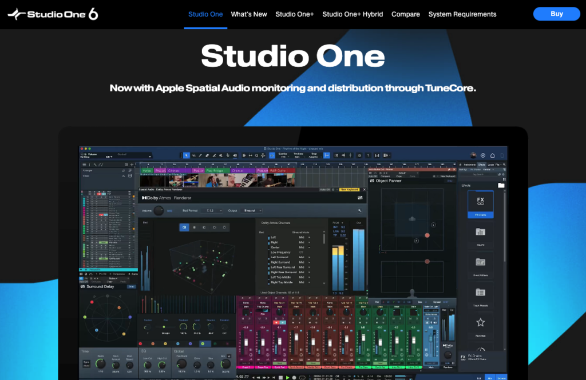The width and height of the screenshot is (586, 380).
Task: Open the System Requirements nav tab
Action: (x=462, y=14)
